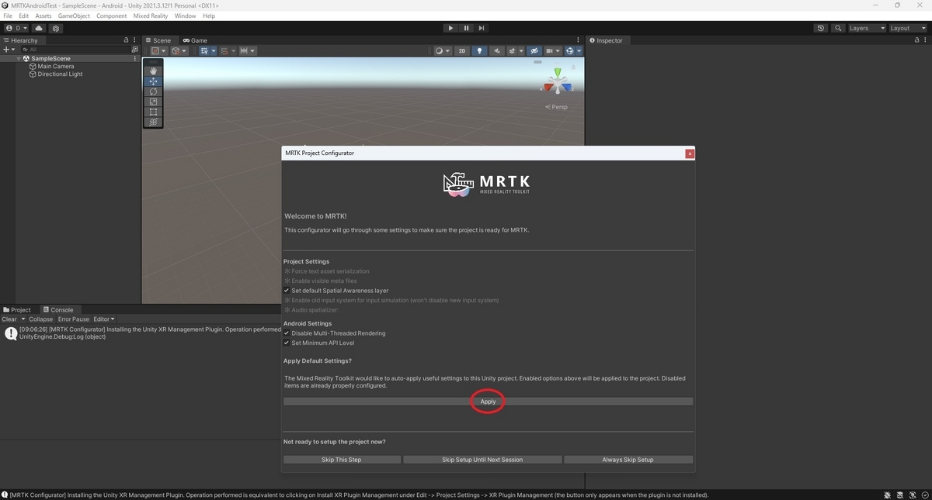Toggle 2D view mode in Scene

click(x=462, y=51)
